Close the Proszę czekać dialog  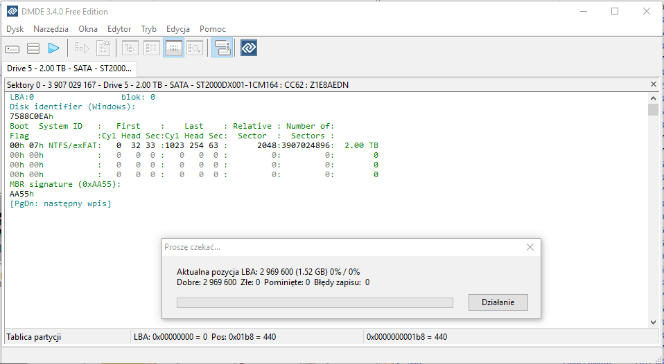coord(530,247)
